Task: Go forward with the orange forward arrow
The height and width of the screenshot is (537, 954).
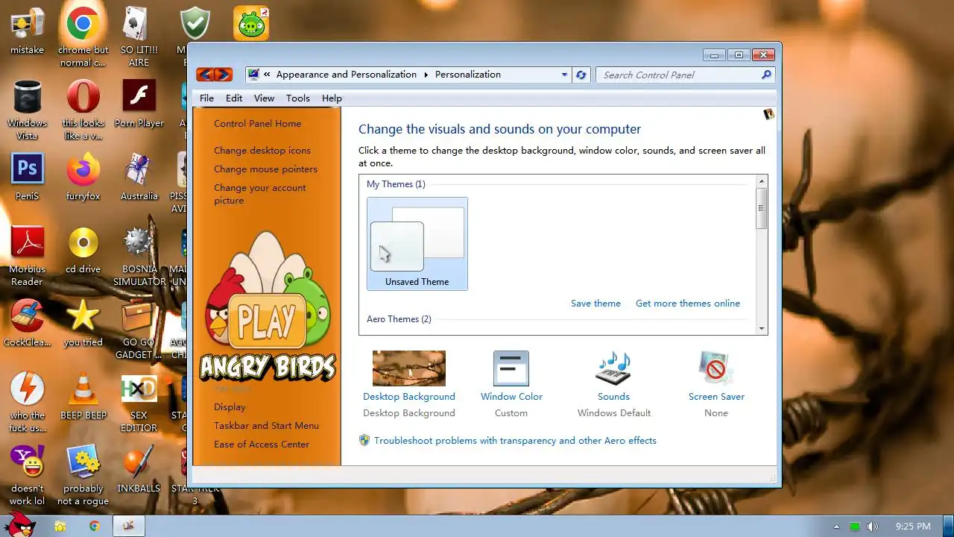Action: [223, 75]
